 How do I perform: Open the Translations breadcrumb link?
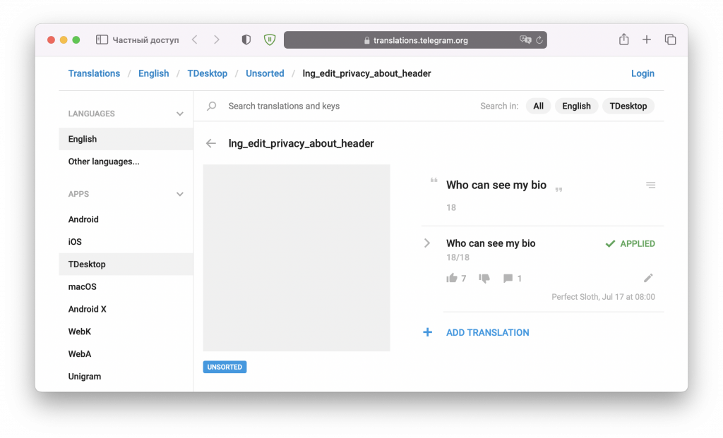[94, 73]
